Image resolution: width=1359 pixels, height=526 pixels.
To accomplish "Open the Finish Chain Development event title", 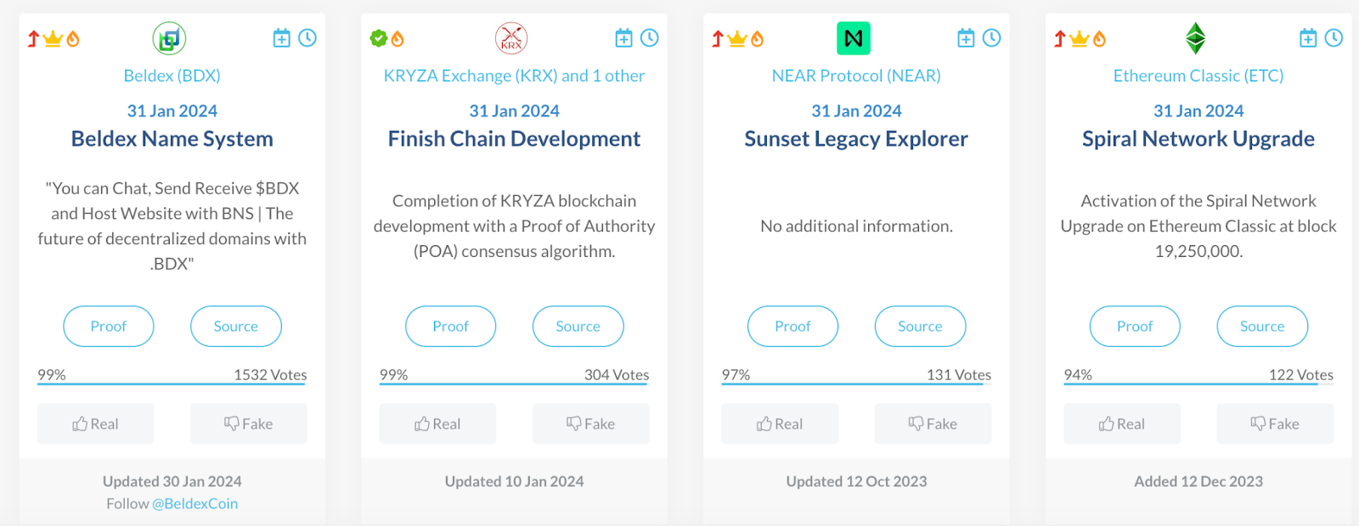I will coord(514,139).
